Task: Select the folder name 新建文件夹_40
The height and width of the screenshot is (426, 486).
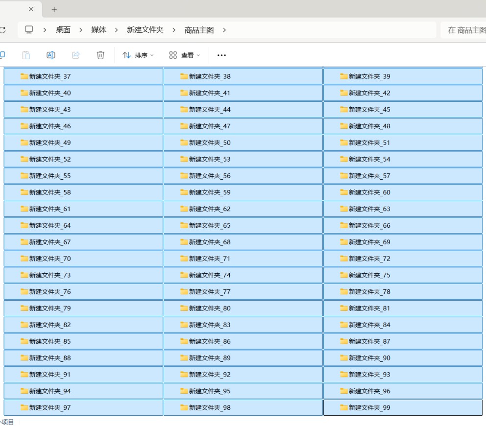Action: pyautogui.click(x=50, y=93)
